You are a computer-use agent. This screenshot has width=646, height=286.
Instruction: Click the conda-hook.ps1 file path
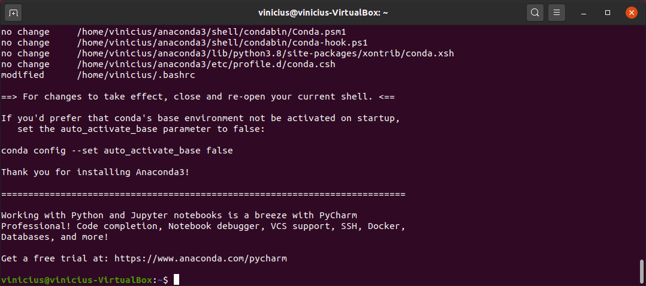222,43
